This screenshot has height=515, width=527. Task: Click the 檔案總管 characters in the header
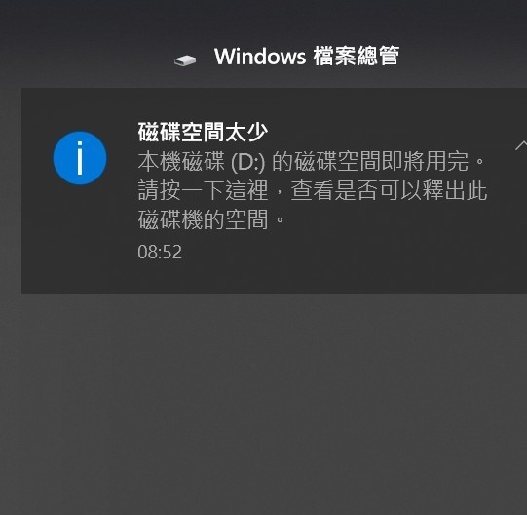(357, 56)
